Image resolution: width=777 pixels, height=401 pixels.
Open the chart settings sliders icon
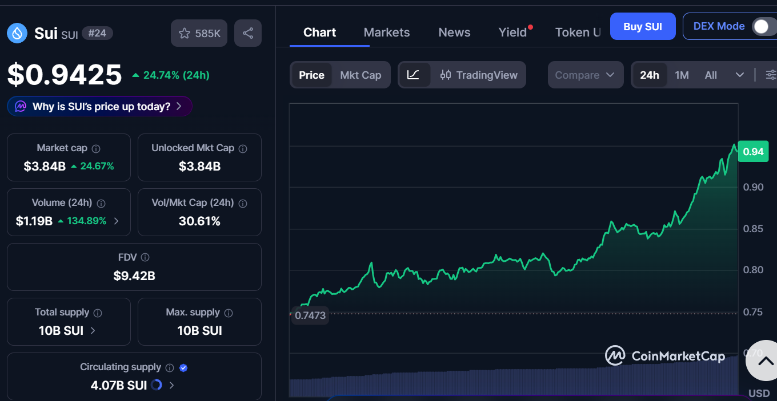pos(771,75)
